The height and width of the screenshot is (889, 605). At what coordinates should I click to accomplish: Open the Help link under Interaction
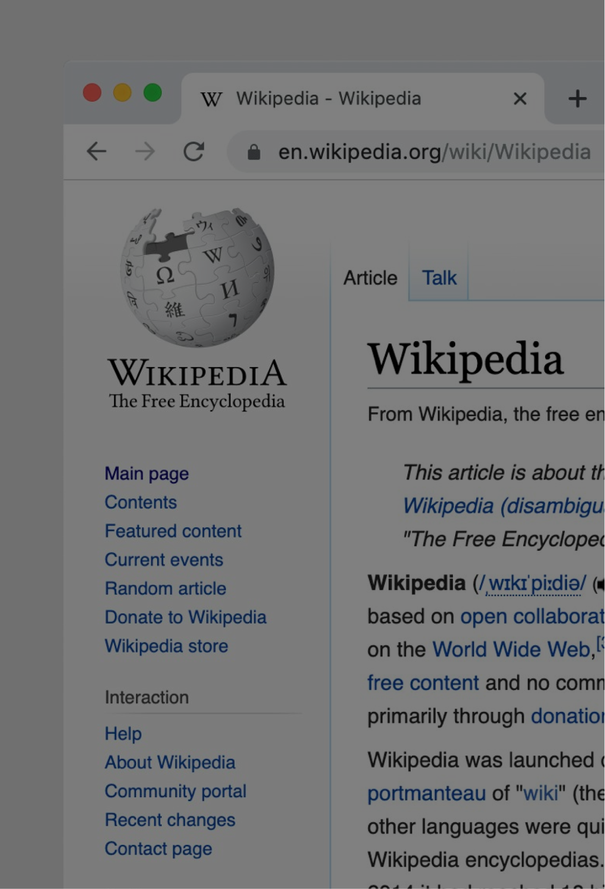(123, 733)
